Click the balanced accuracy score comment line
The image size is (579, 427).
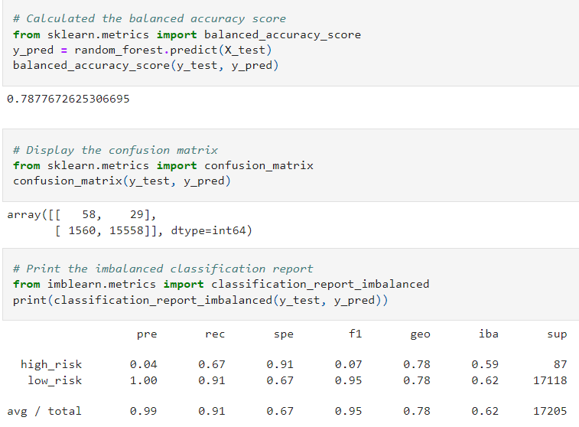[x=149, y=19]
